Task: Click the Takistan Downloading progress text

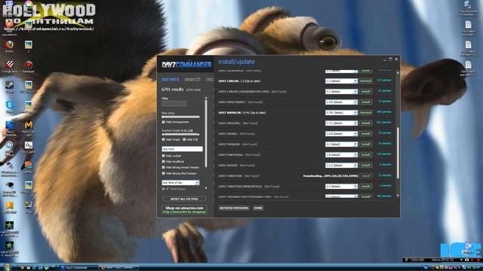Action: (331, 176)
